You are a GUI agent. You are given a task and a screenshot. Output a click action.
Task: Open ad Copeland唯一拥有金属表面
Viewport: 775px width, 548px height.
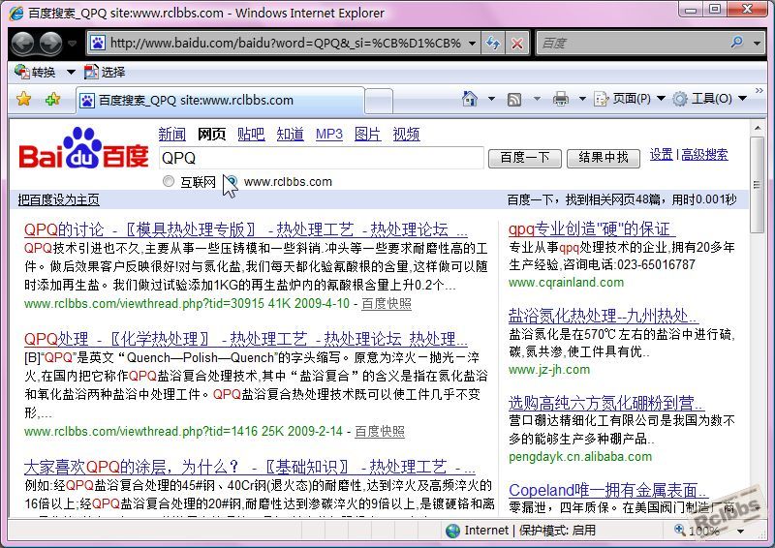(x=608, y=490)
